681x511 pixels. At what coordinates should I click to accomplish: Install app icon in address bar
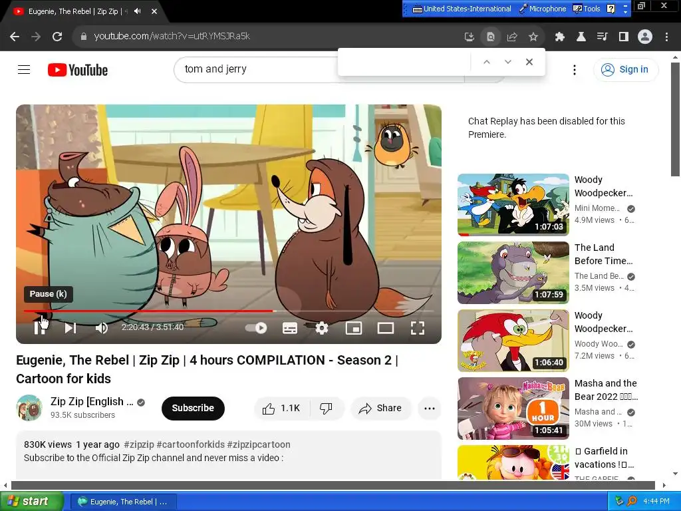pyautogui.click(x=469, y=37)
